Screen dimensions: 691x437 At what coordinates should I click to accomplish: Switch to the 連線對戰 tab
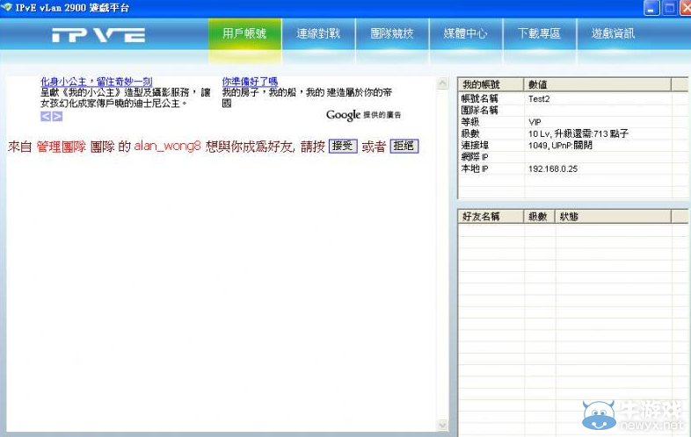tap(318, 34)
